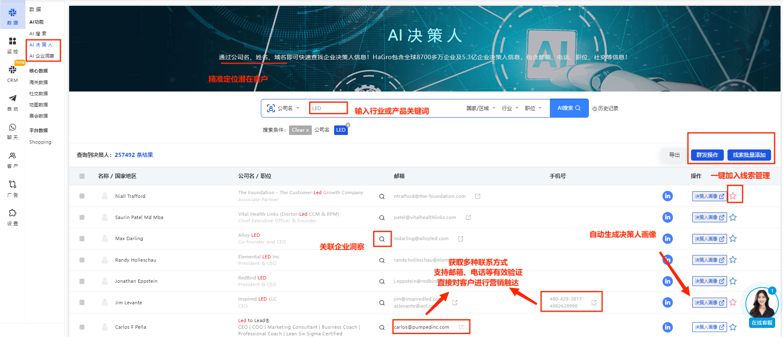This screenshot has width=783, height=337.
Task: Star Carlos F Peña to add lead
Action: click(733, 327)
